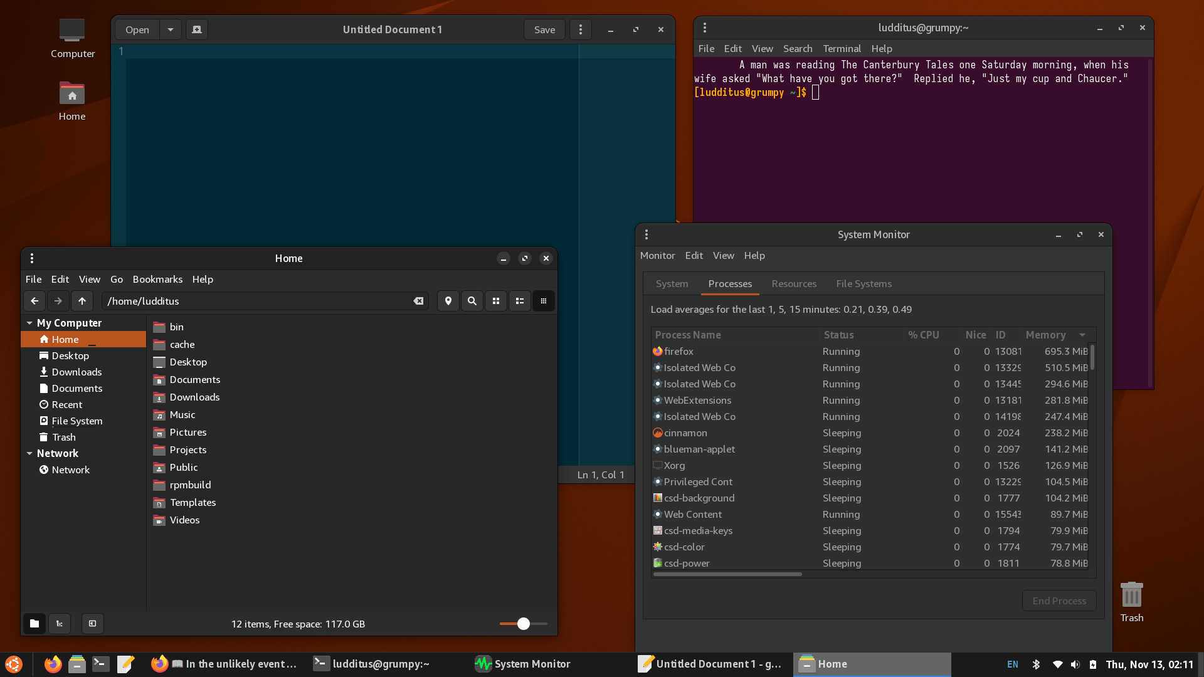
Task: Open the Bookmarks menu in file manager
Action: [157, 279]
